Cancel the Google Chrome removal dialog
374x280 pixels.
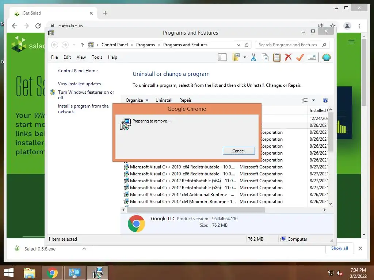coord(238,151)
